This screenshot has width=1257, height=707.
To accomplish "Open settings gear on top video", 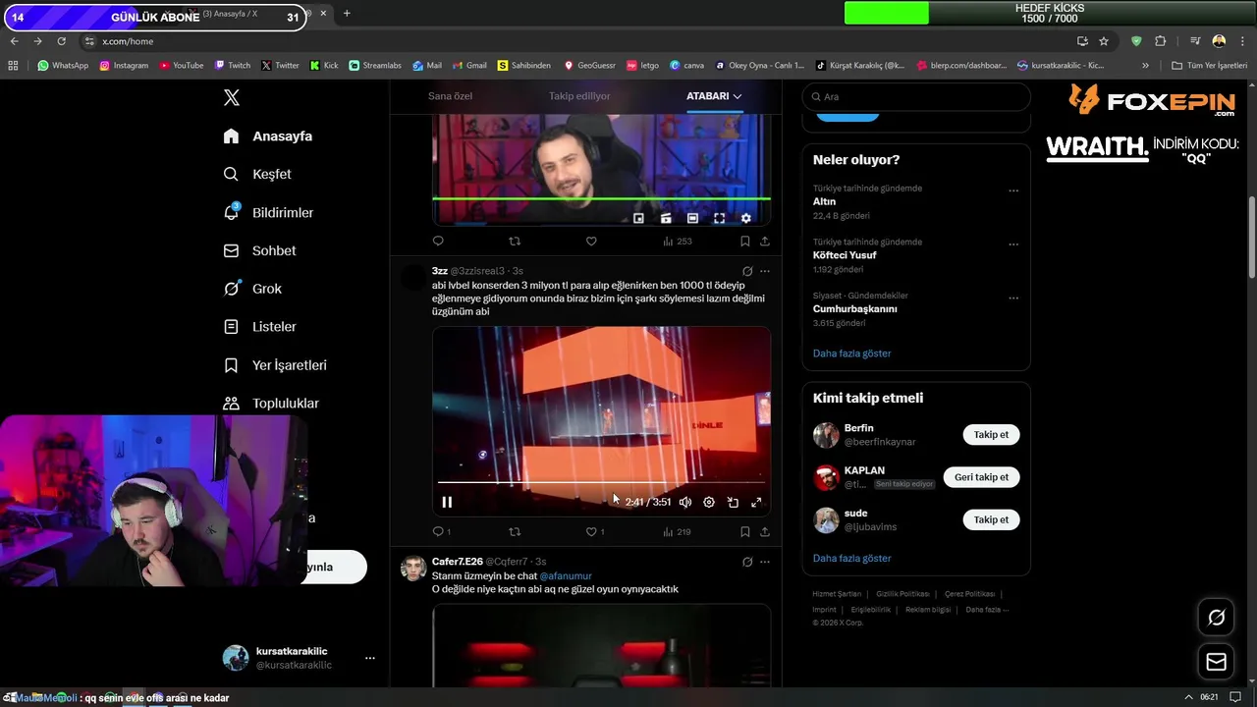I will point(745,218).
